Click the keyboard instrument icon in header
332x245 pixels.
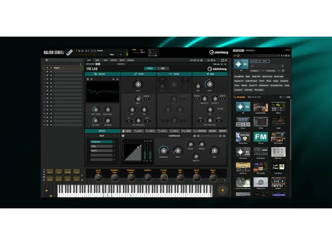(x=69, y=52)
